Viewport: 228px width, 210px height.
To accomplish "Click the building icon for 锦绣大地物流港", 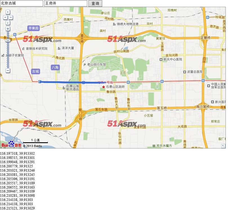I will 114,24.
